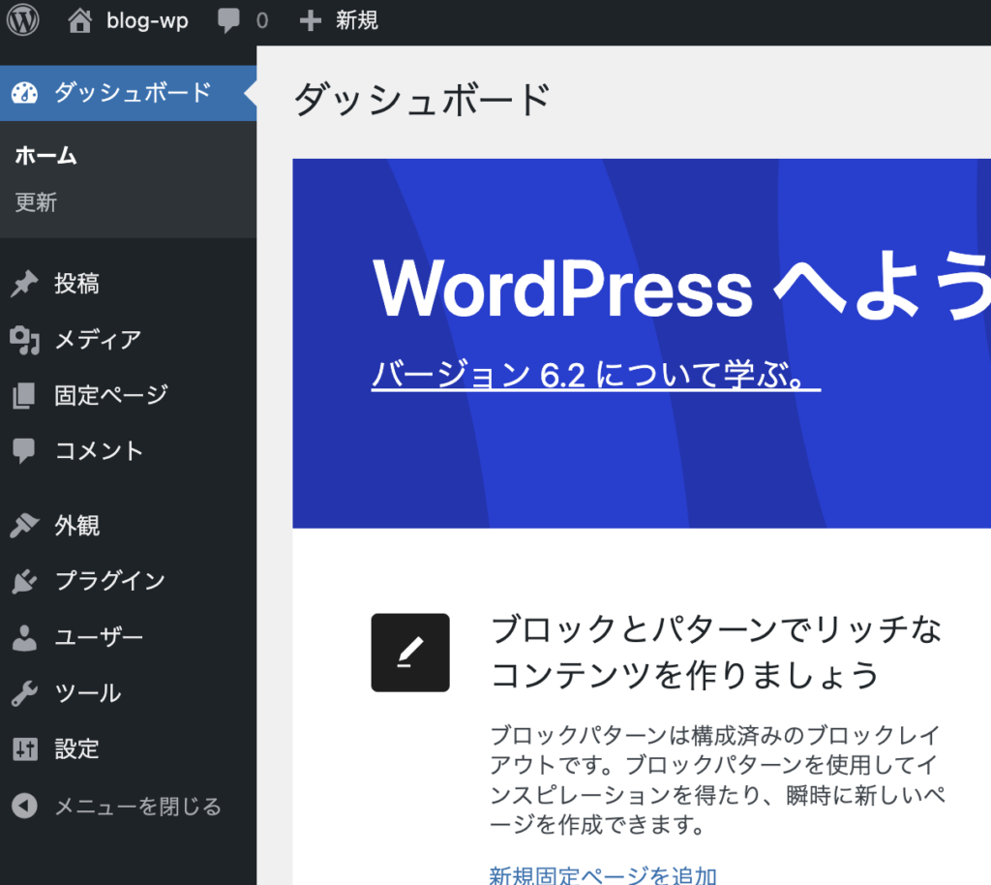
Task: Click the ブロックパターンは構成済み description paragraph
Action: pos(718,779)
